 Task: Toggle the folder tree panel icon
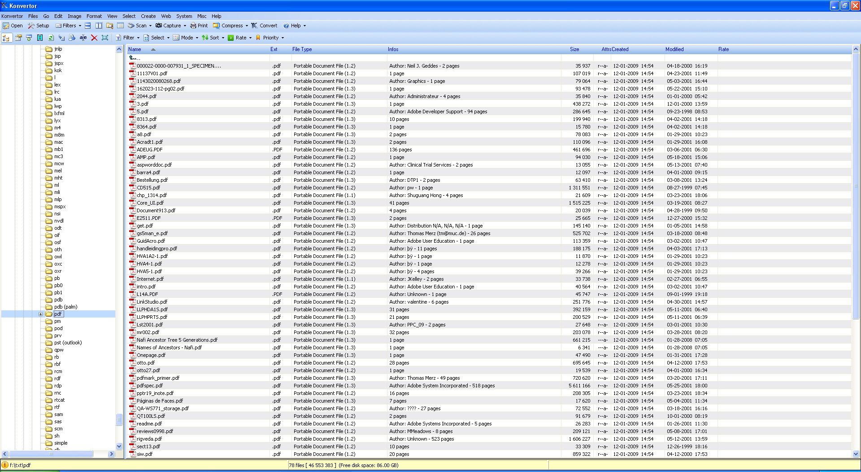click(6, 38)
